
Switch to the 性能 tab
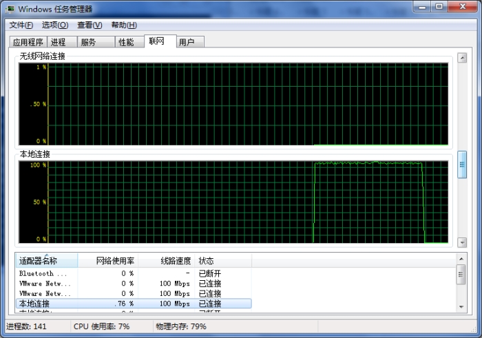coord(126,42)
